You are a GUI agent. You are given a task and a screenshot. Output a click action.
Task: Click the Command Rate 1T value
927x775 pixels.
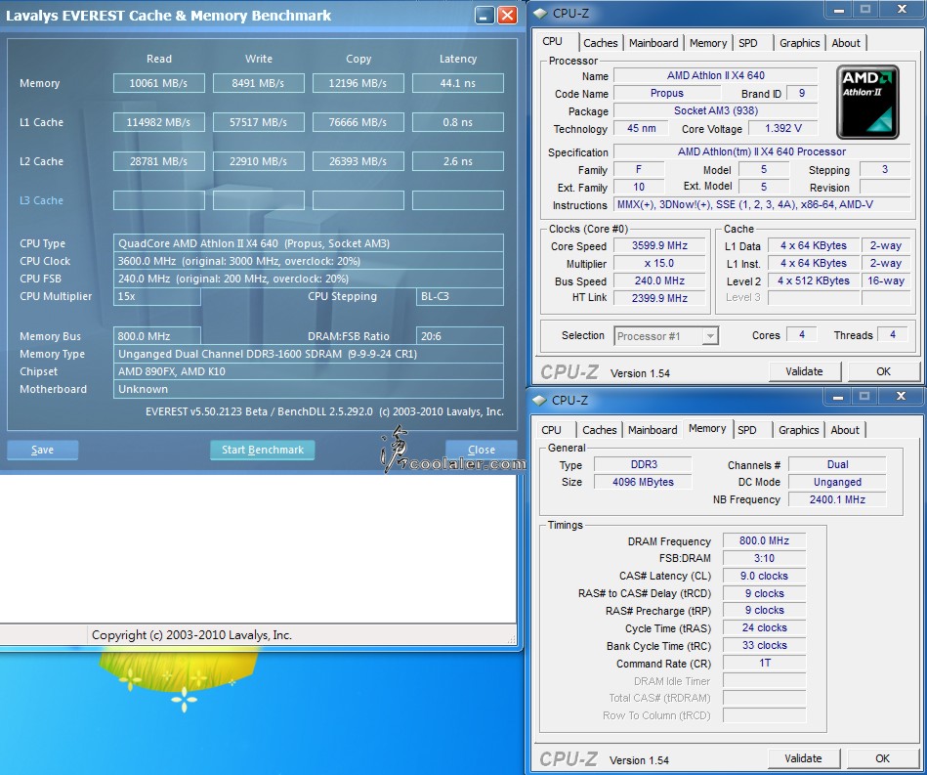pyautogui.click(x=764, y=663)
